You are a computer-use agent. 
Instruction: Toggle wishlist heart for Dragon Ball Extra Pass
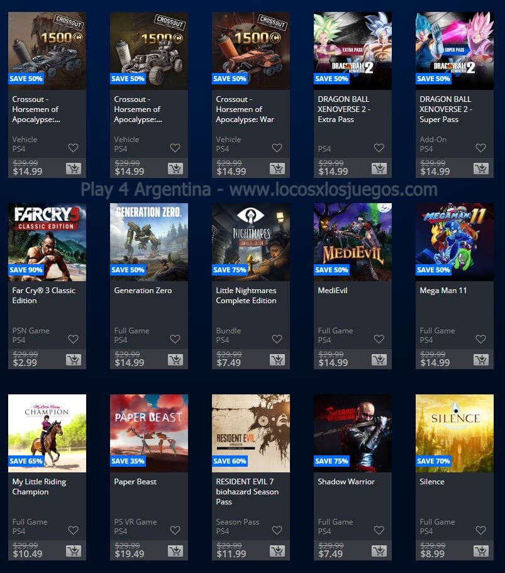(x=379, y=148)
